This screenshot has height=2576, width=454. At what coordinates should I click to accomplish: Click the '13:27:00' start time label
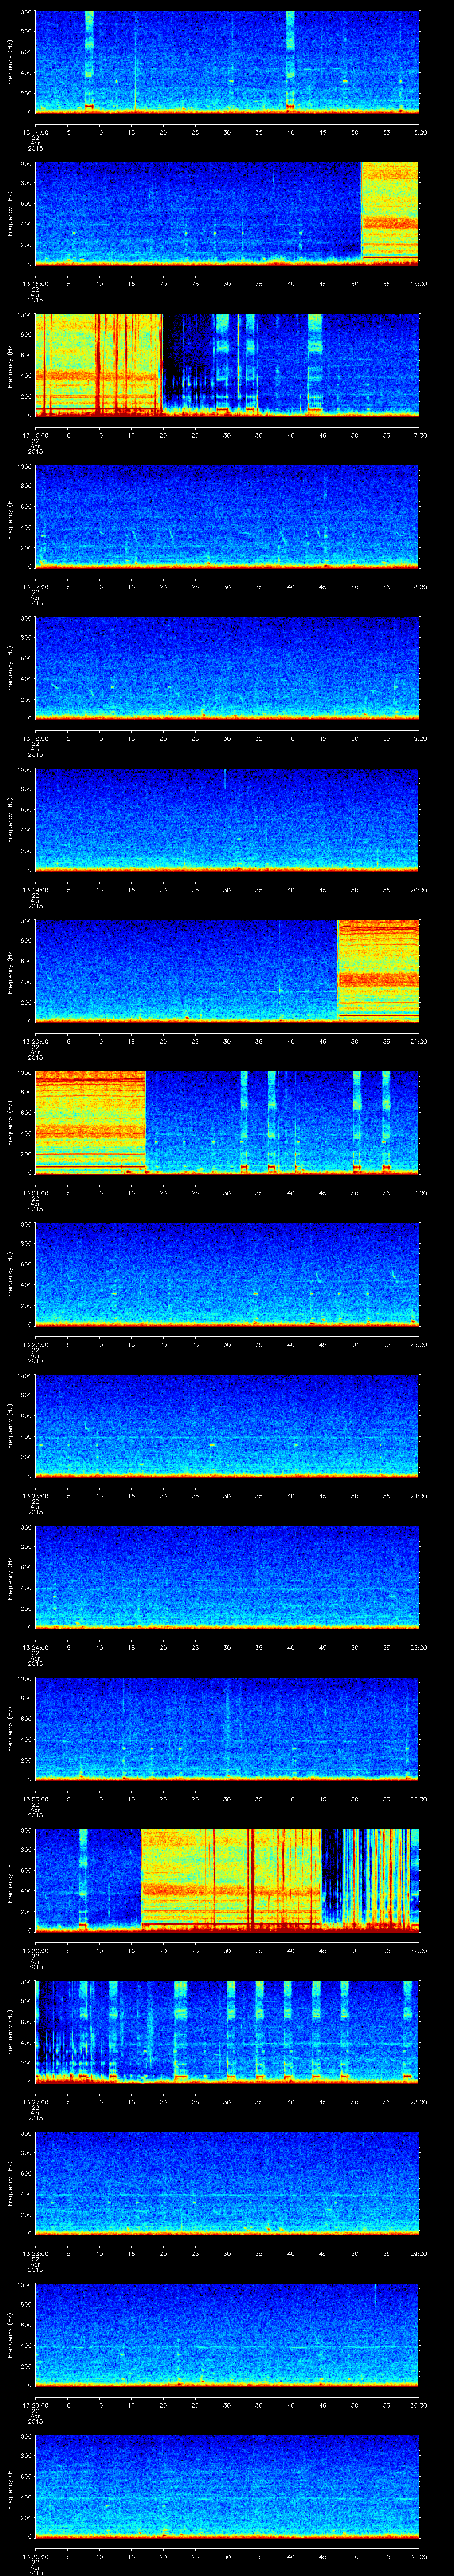(x=35, y=2101)
